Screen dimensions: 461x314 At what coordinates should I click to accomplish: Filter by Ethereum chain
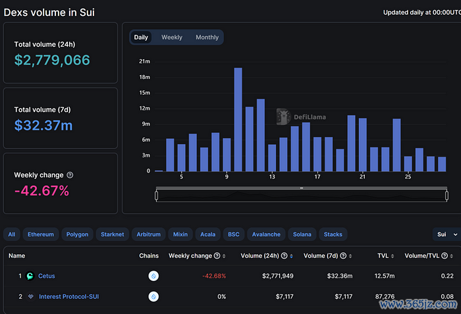41,234
